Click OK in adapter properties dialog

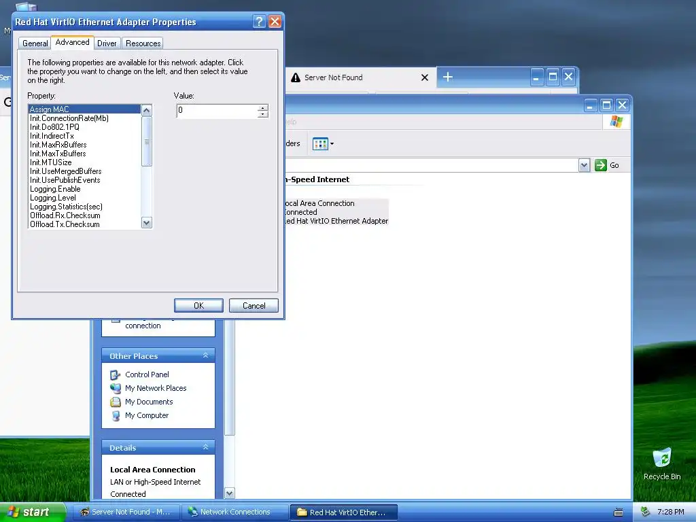tap(198, 305)
